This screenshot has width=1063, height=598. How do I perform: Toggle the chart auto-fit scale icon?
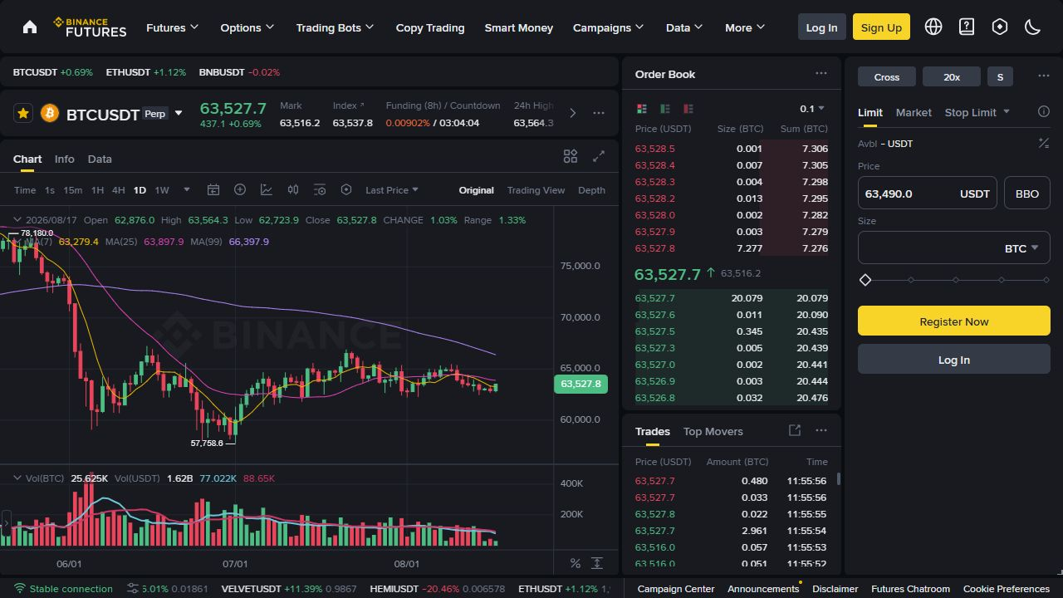point(597,563)
